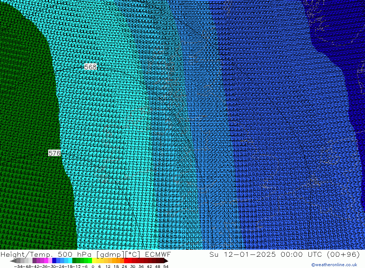Click the legend value label 42
The image size is (365, 268).
pos(149,267)
